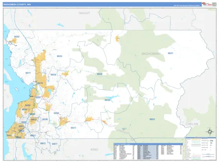
Task: Select the large SNOHOMISH county label
Action: 151,54
